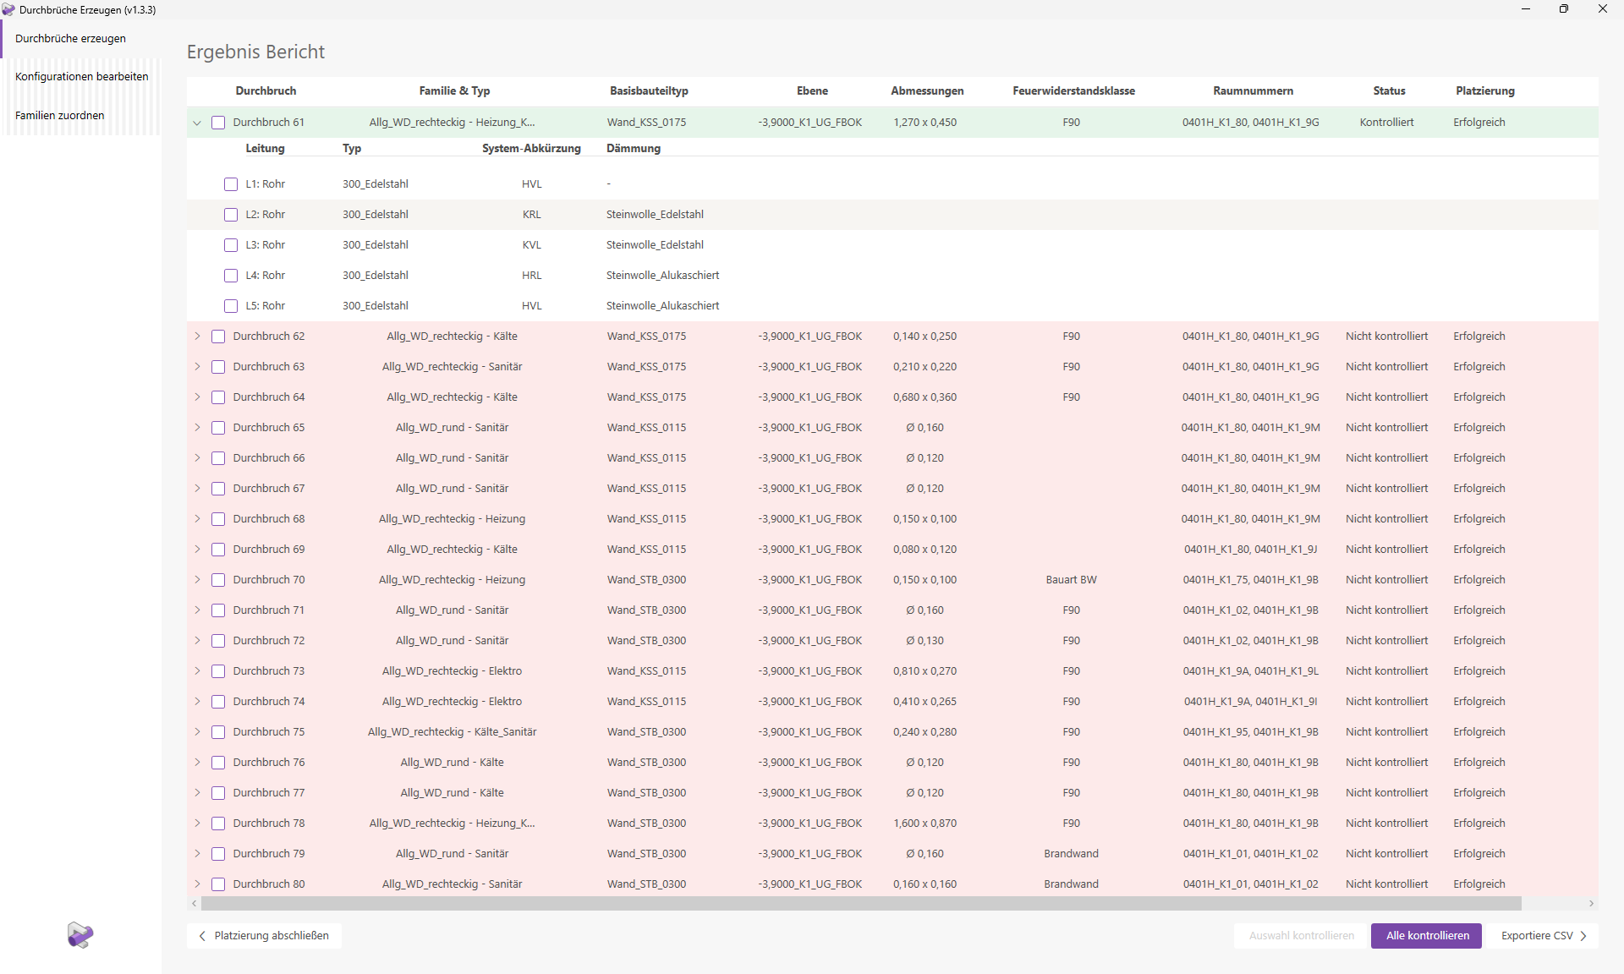The height and width of the screenshot is (974, 1624).
Task: Expand the Durchbruch 70 row
Action: point(197,579)
